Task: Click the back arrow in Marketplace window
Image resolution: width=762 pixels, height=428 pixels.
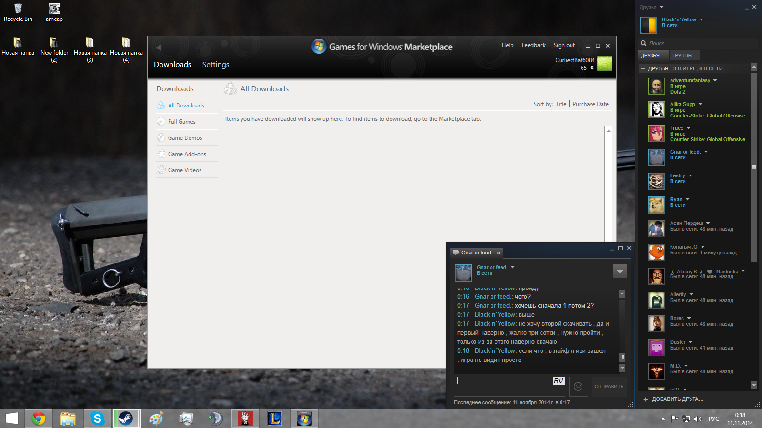Action: [159, 48]
